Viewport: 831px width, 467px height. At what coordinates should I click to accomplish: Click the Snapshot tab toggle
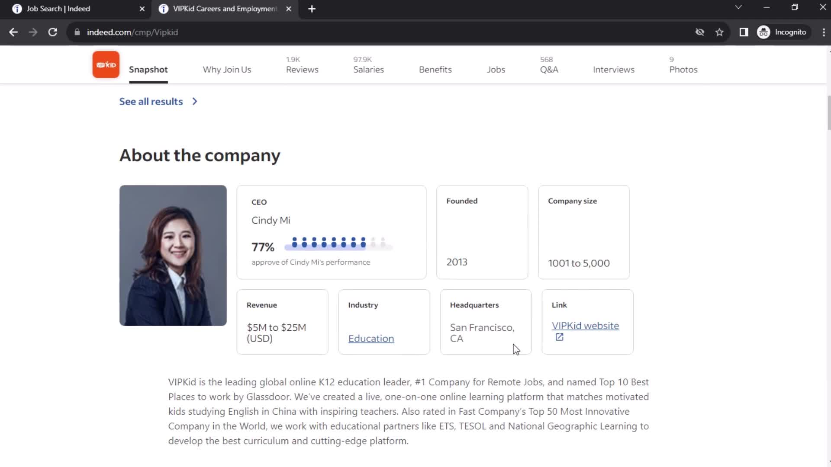(148, 69)
